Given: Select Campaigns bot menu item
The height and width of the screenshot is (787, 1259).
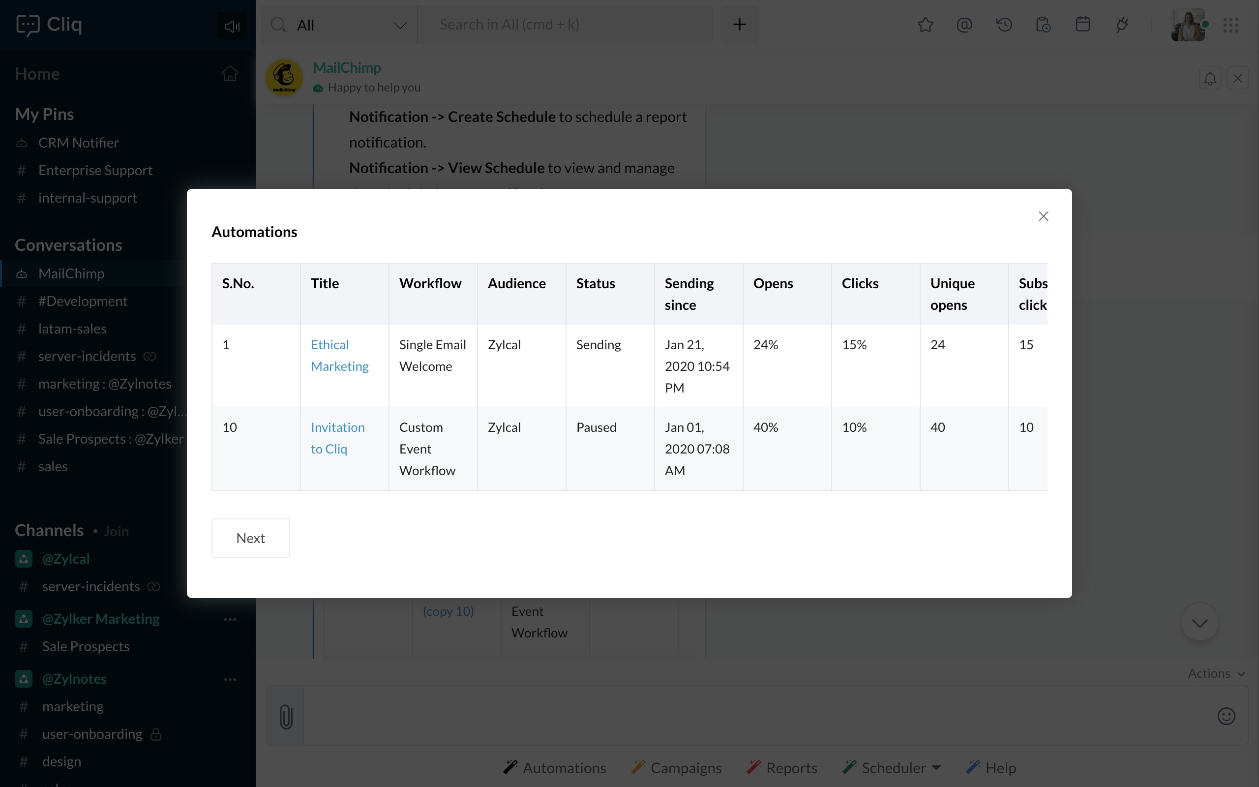Looking at the screenshot, I should [676, 768].
